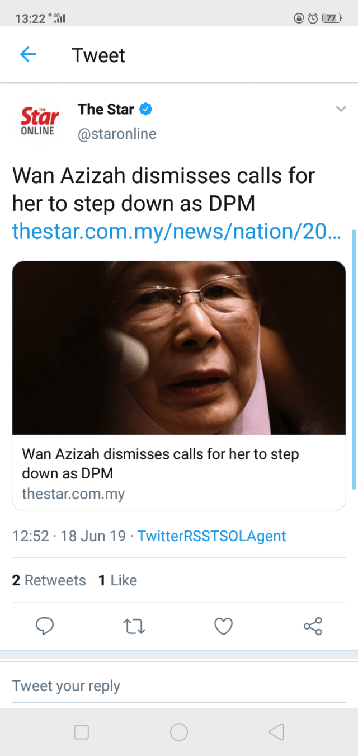Click the blue scrollbar on right edge
The image size is (358, 756).
[354, 358]
